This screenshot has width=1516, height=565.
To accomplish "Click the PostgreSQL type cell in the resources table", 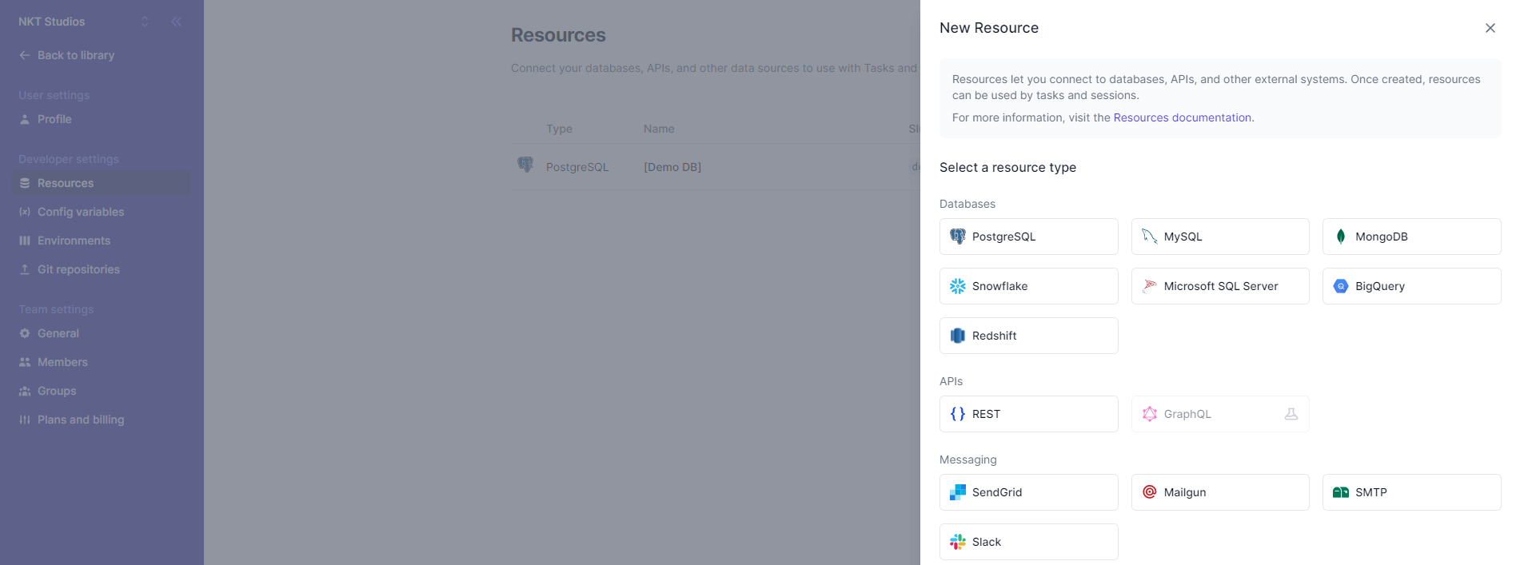I will click(x=577, y=167).
